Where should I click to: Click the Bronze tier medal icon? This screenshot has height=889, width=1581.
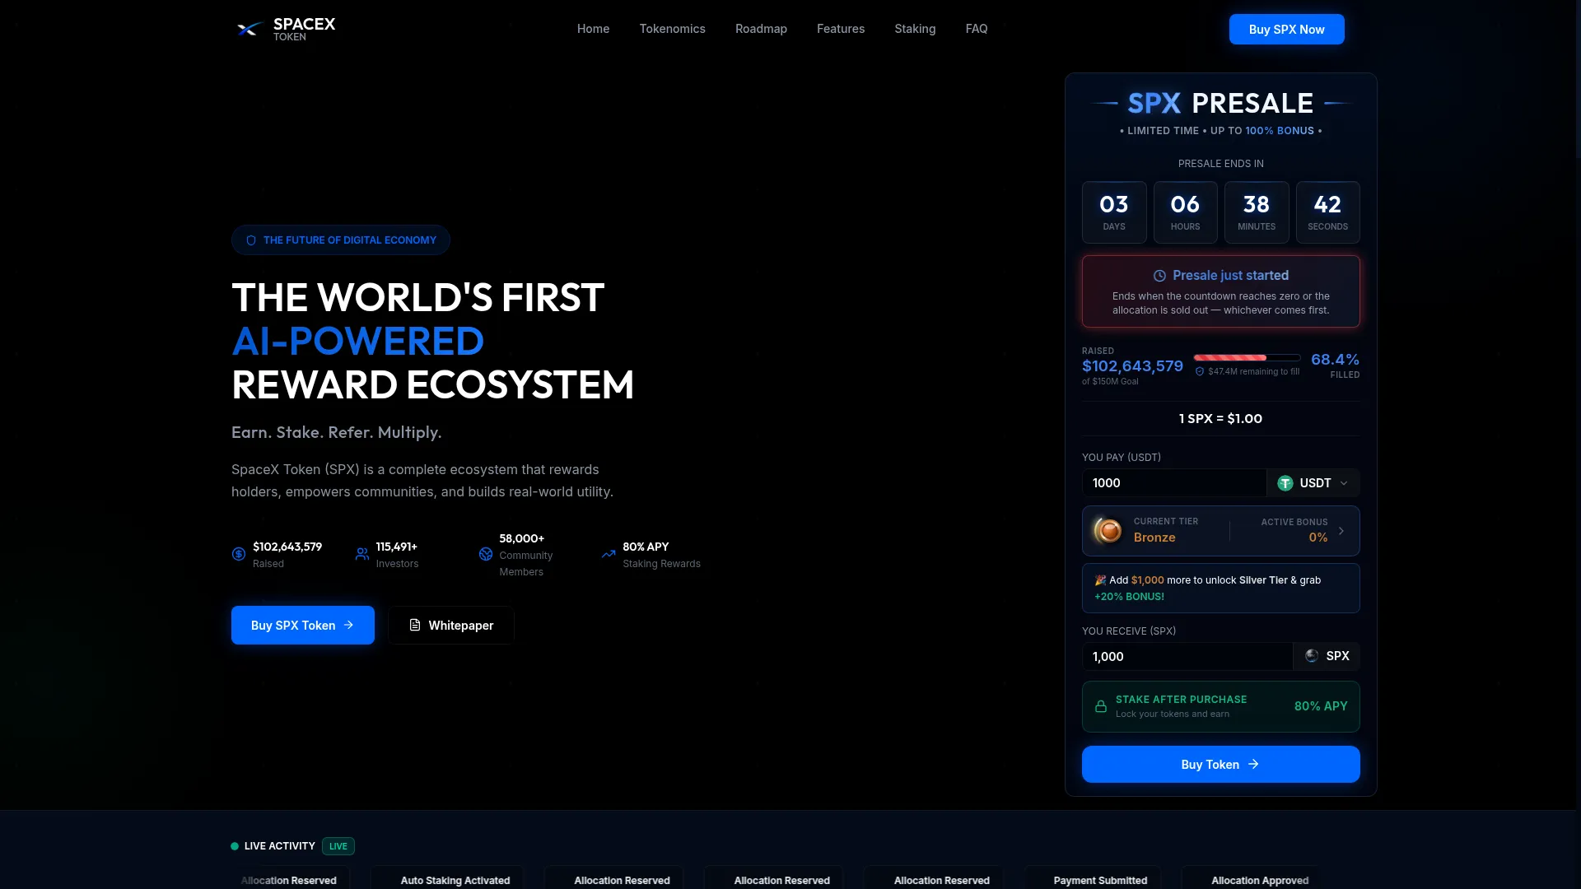click(x=1108, y=531)
